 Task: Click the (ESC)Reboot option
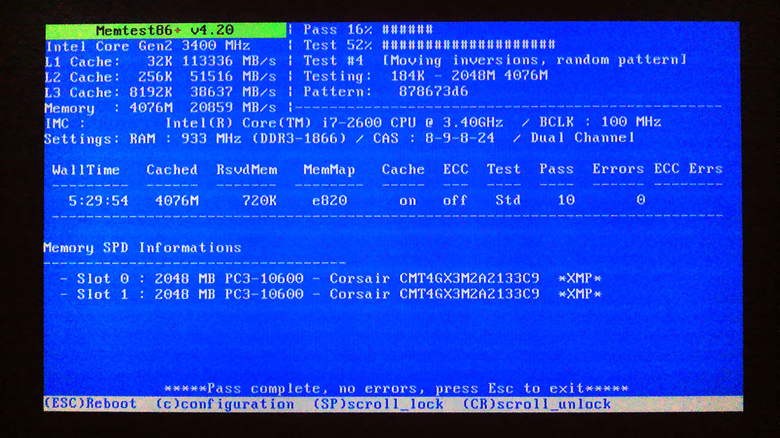click(90, 404)
